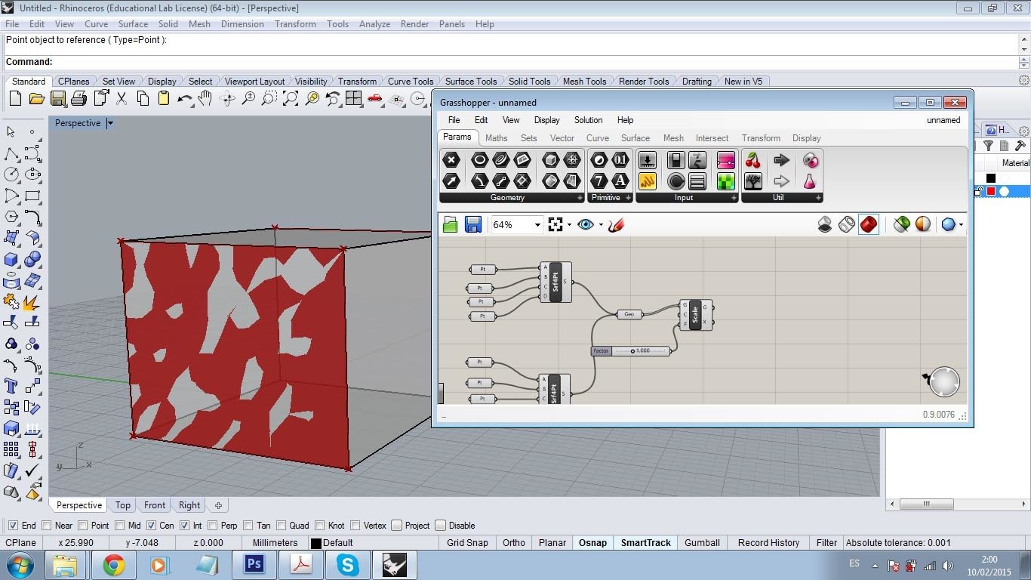Toggle Grid Snap in status bar
Viewport: 1031px width, 580px height.
467,542
